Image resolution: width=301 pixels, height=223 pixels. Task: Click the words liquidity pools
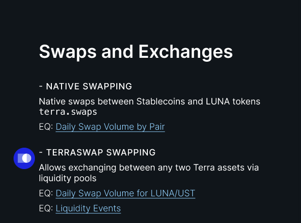67,178
